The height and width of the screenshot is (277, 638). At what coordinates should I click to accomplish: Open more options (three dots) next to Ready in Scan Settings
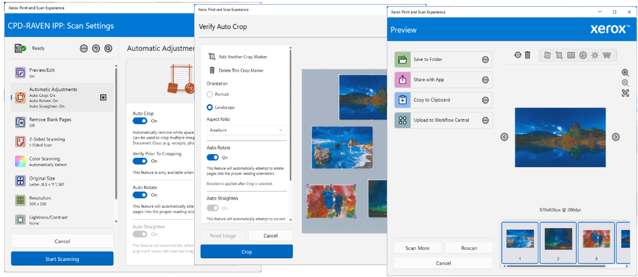[x=84, y=49]
